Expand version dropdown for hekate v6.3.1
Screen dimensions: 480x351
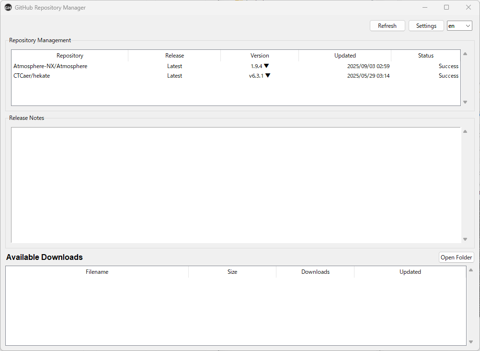[x=268, y=75]
